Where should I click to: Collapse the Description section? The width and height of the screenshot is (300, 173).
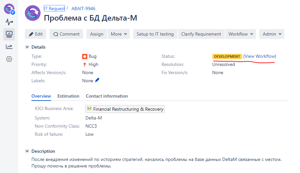click(27, 151)
